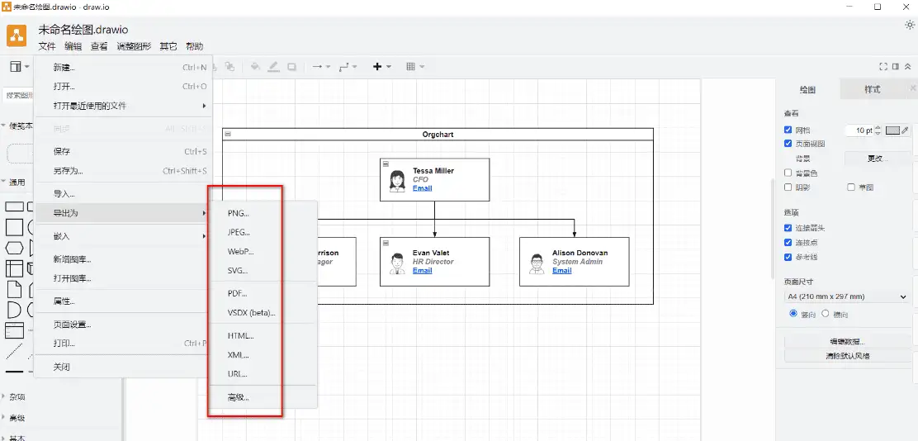Uncheck the 网格 grid checkbox
The image size is (918, 441).
788,130
